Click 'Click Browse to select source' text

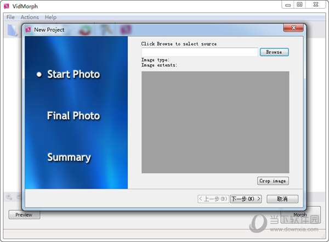click(179, 44)
